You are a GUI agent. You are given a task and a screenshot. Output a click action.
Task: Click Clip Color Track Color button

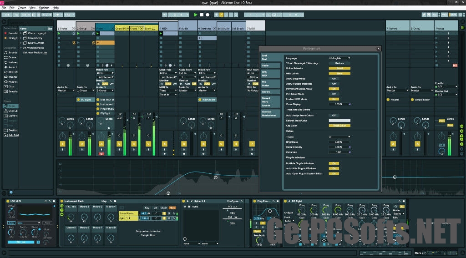point(339,126)
